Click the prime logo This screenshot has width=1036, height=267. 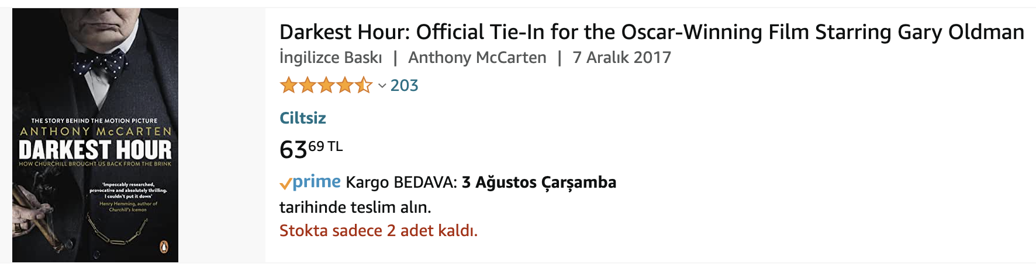316,182
